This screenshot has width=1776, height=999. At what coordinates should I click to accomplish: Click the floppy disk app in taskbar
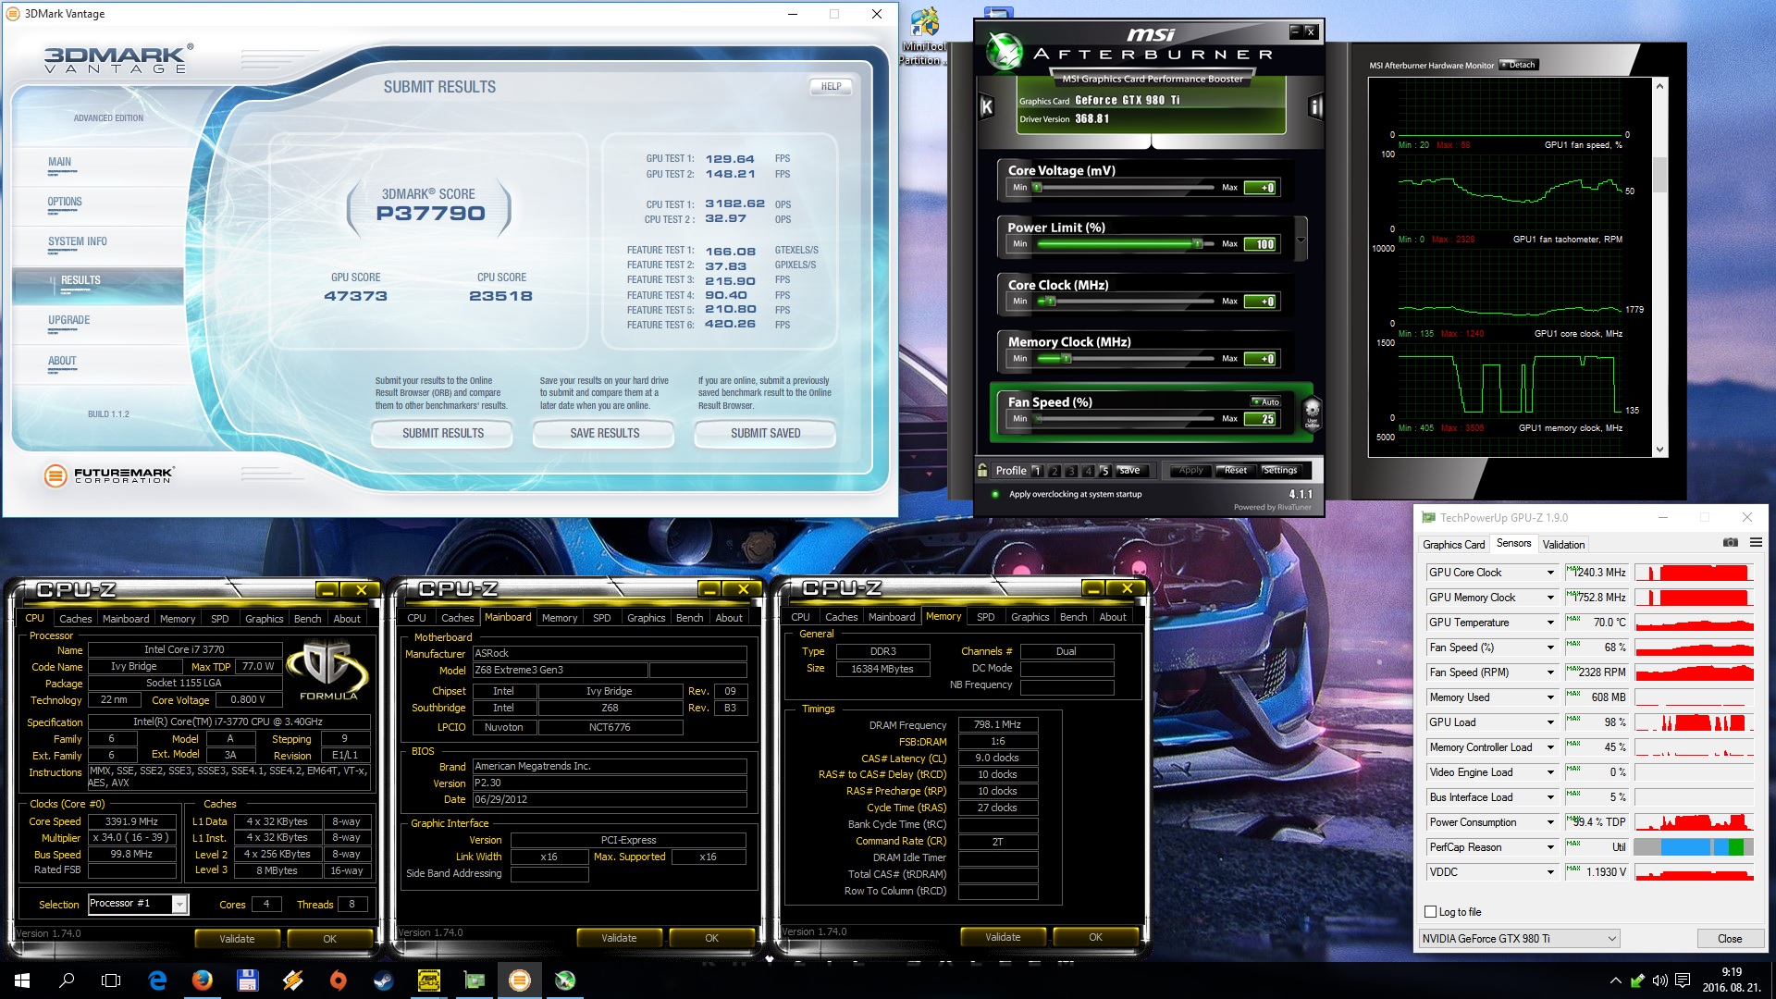click(247, 980)
